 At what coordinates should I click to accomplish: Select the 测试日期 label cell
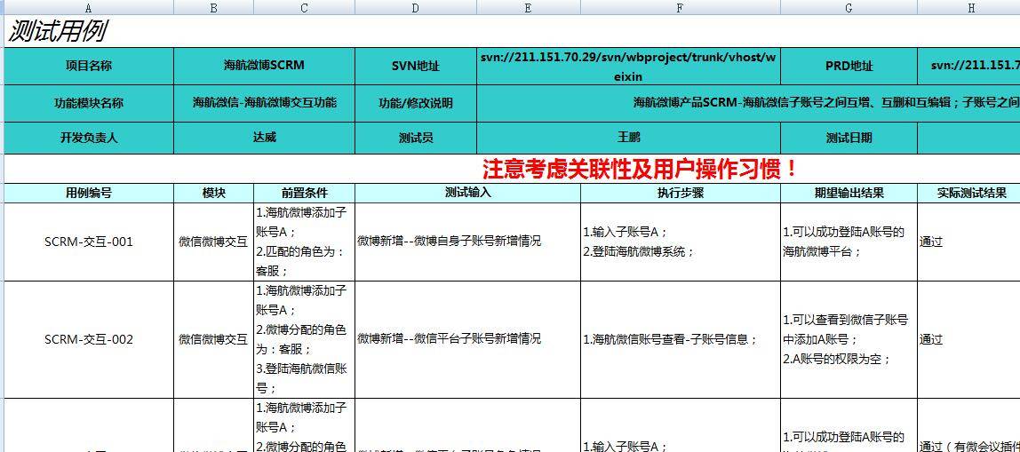point(849,138)
